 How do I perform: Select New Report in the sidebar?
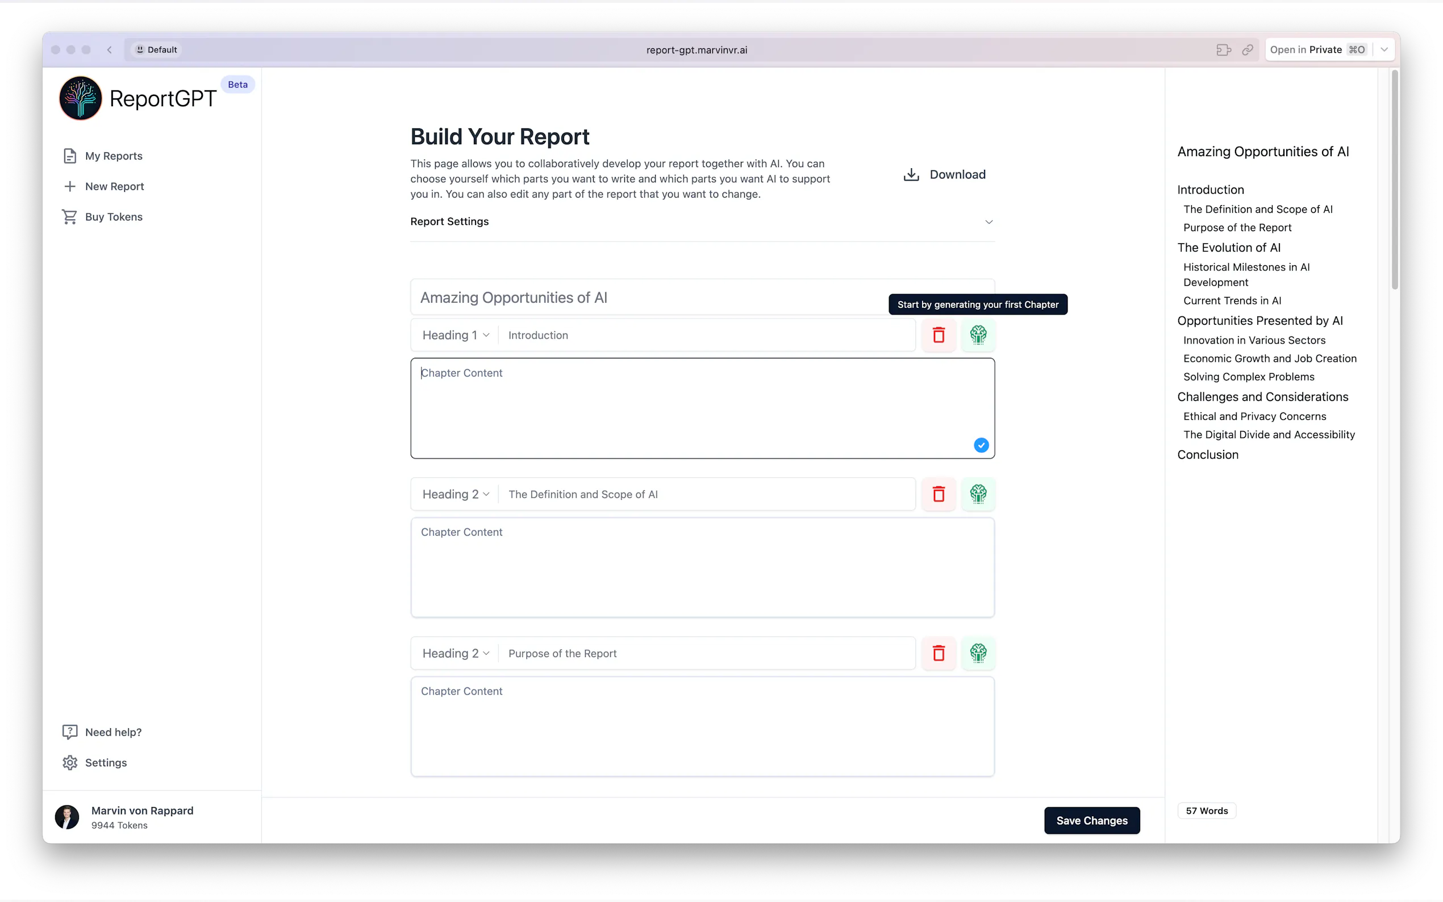tap(114, 186)
